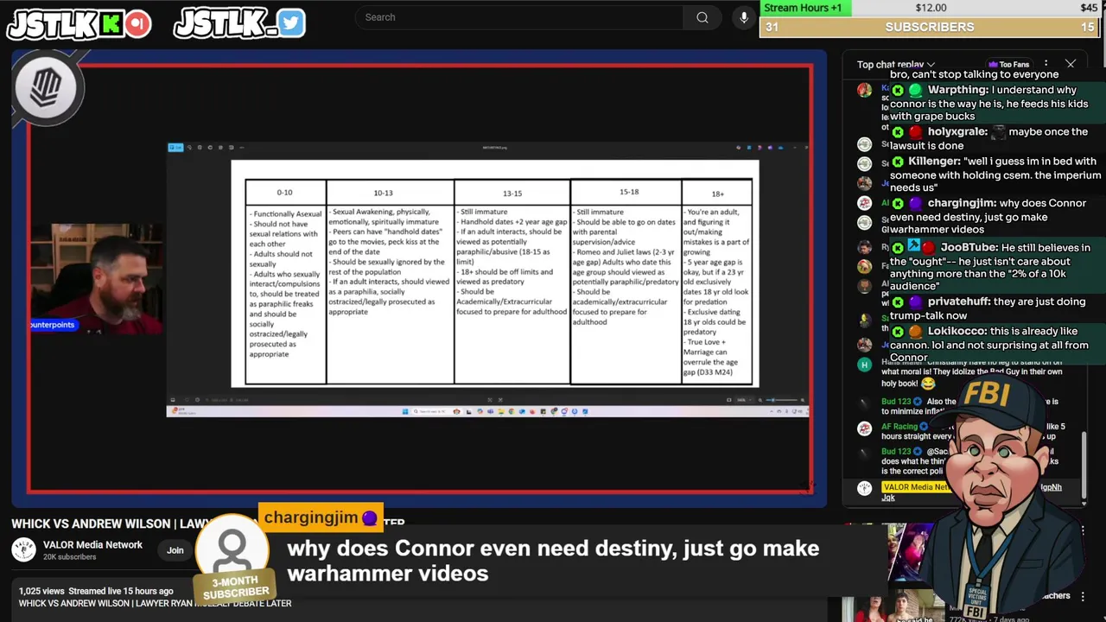Close the chat replay panel
1106x622 pixels.
pos(1071,65)
